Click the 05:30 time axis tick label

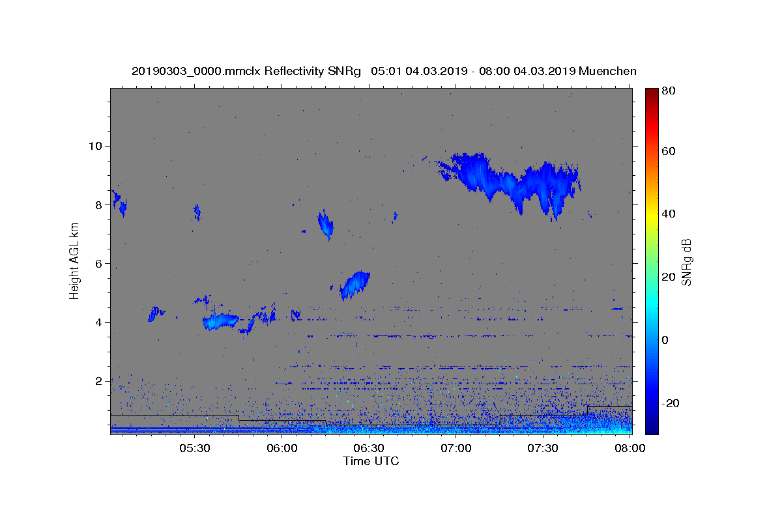tap(195, 449)
